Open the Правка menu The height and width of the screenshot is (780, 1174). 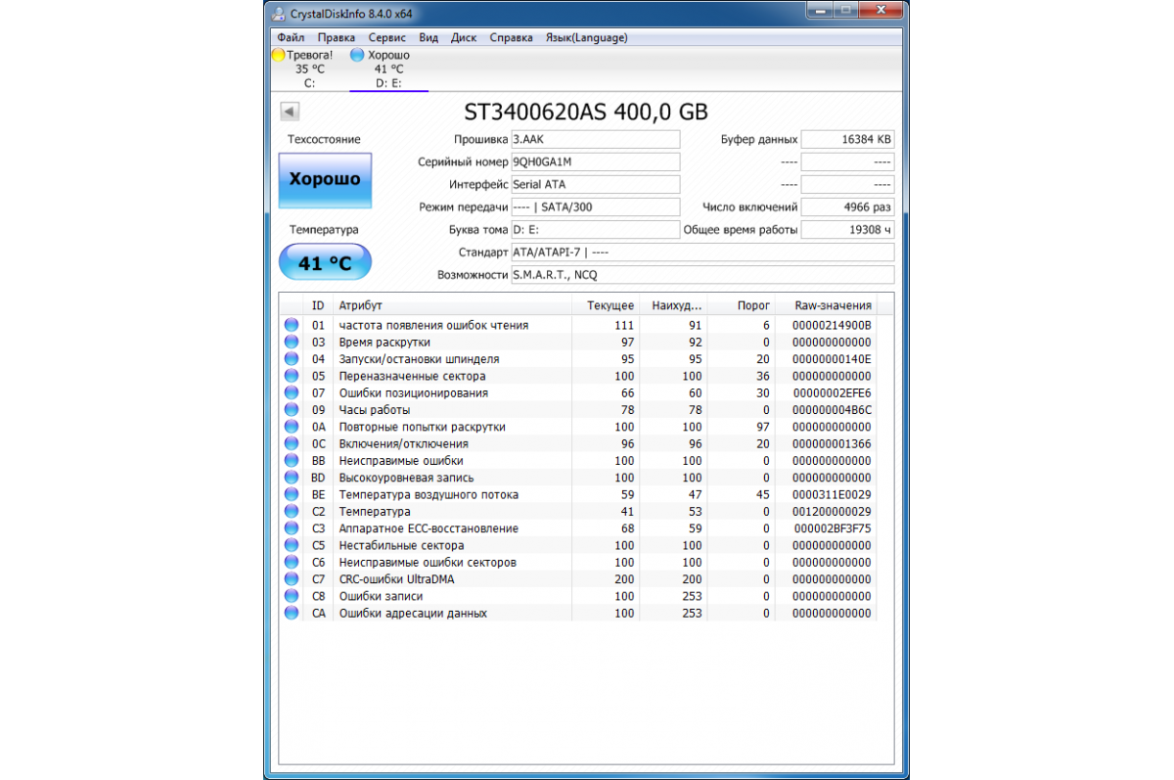point(336,38)
